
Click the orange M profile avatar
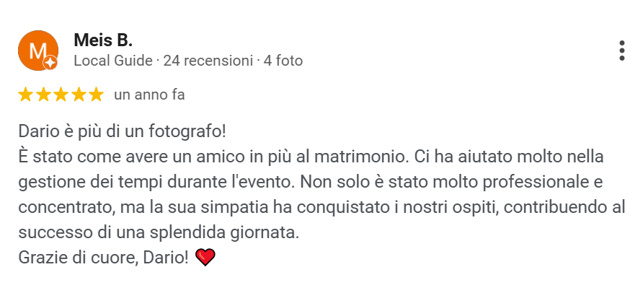36,49
